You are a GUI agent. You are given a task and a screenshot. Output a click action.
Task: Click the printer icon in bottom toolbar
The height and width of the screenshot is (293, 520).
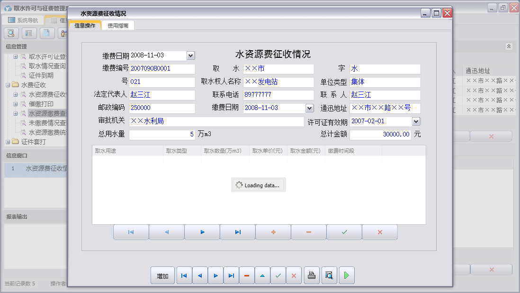312,275
